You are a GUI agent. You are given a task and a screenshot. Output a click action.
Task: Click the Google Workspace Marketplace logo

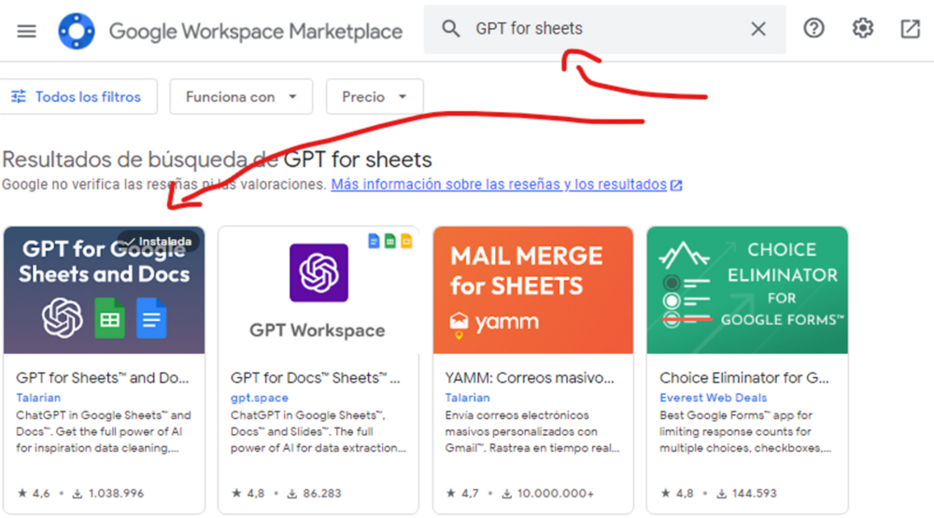(x=77, y=31)
